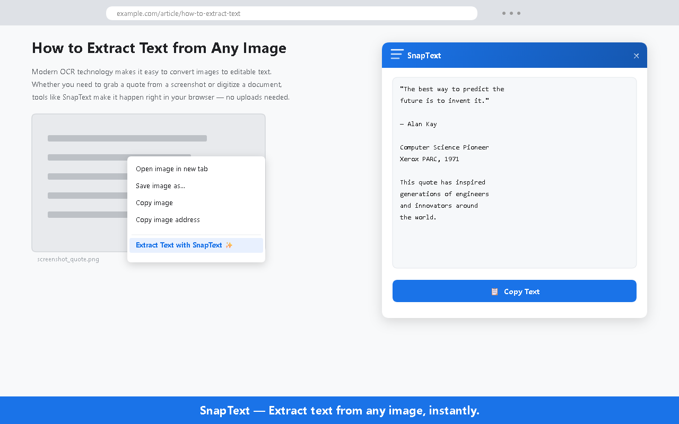Viewport: 679px width, 424px height.
Task: Click the SnapText bottom banner
Action: (x=339, y=410)
